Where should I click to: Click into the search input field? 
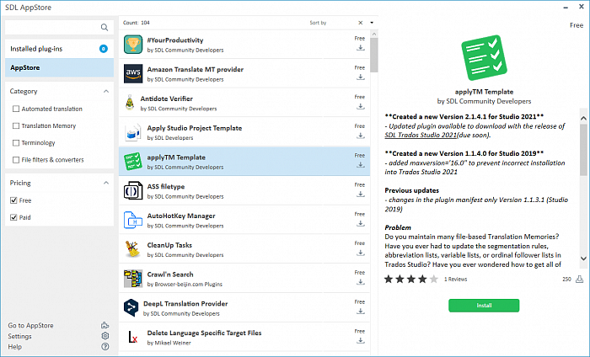[x=52, y=28]
